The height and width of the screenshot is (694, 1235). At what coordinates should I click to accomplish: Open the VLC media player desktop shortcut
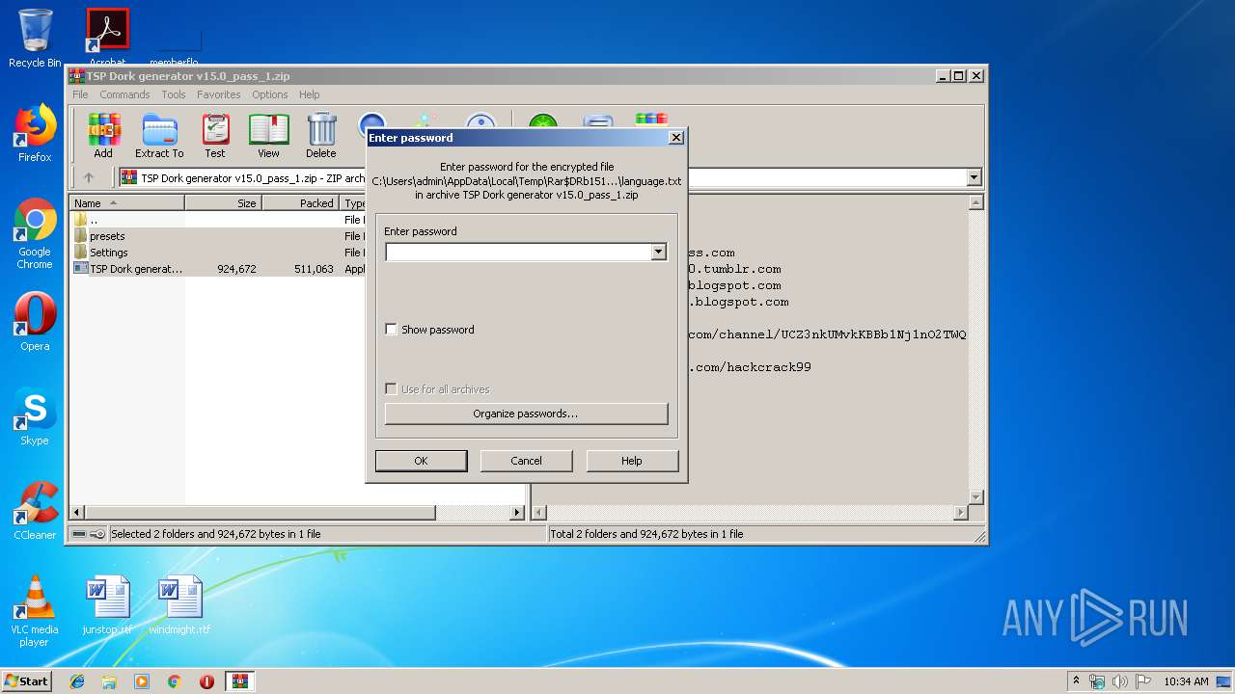(x=35, y=611)
